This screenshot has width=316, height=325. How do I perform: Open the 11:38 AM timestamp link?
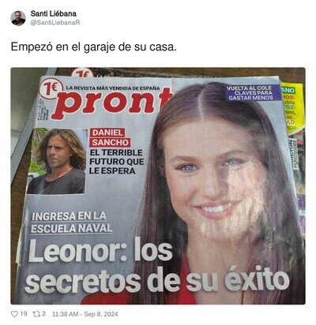coord(66,314)
